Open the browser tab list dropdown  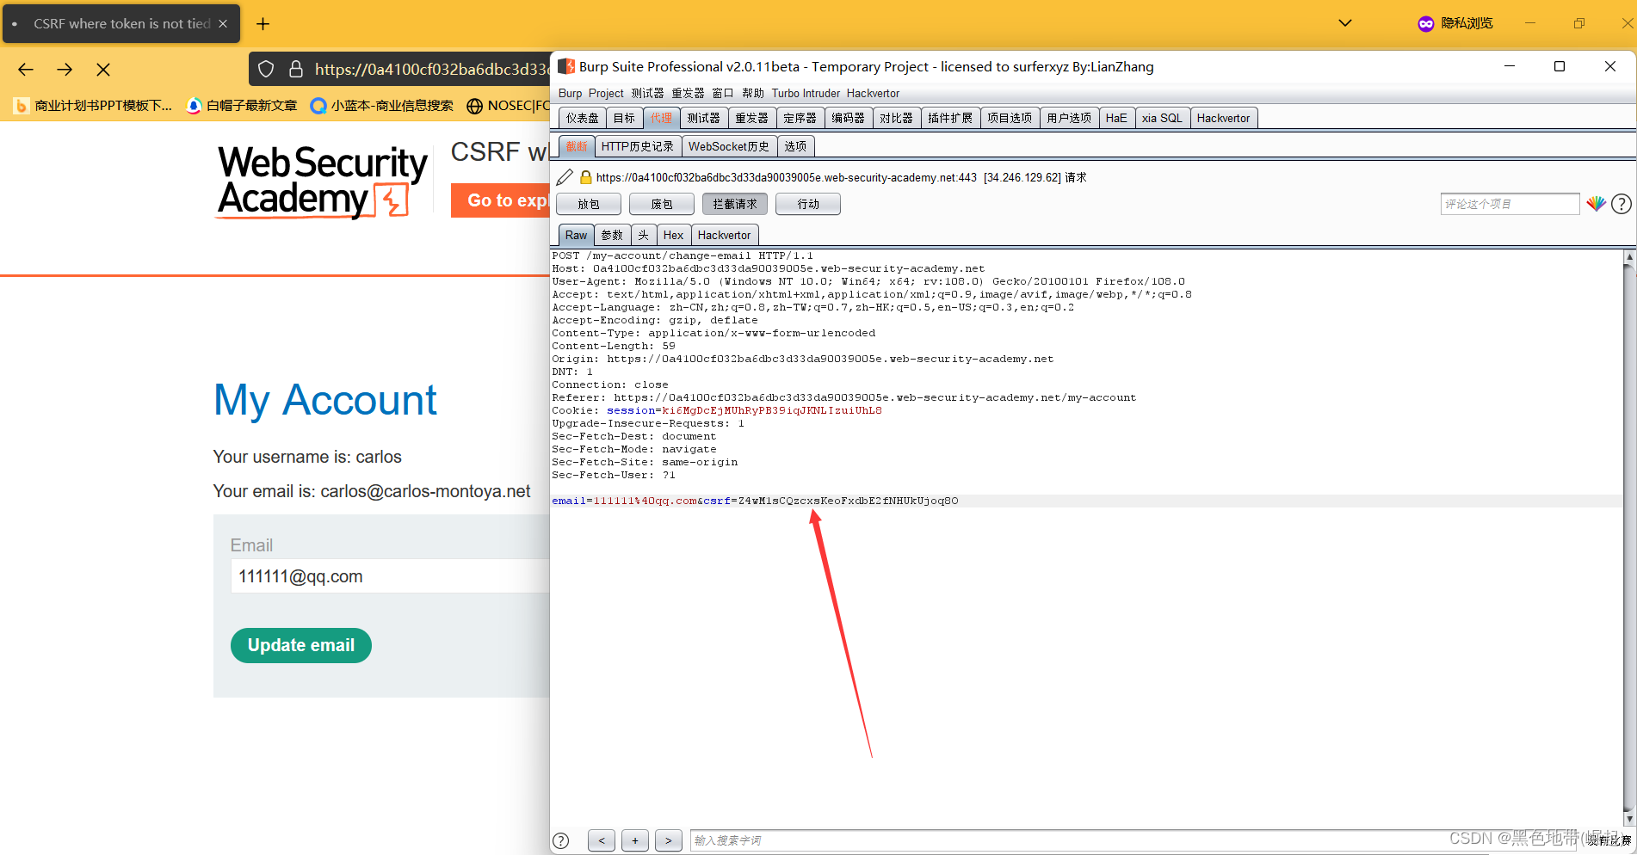tap(1345, 23)
